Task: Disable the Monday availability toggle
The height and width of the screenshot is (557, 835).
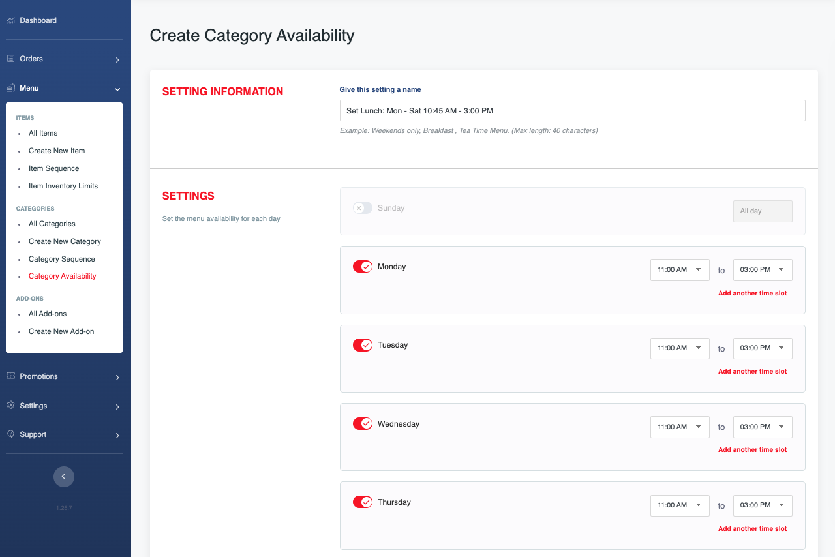Action: (363, 267)
